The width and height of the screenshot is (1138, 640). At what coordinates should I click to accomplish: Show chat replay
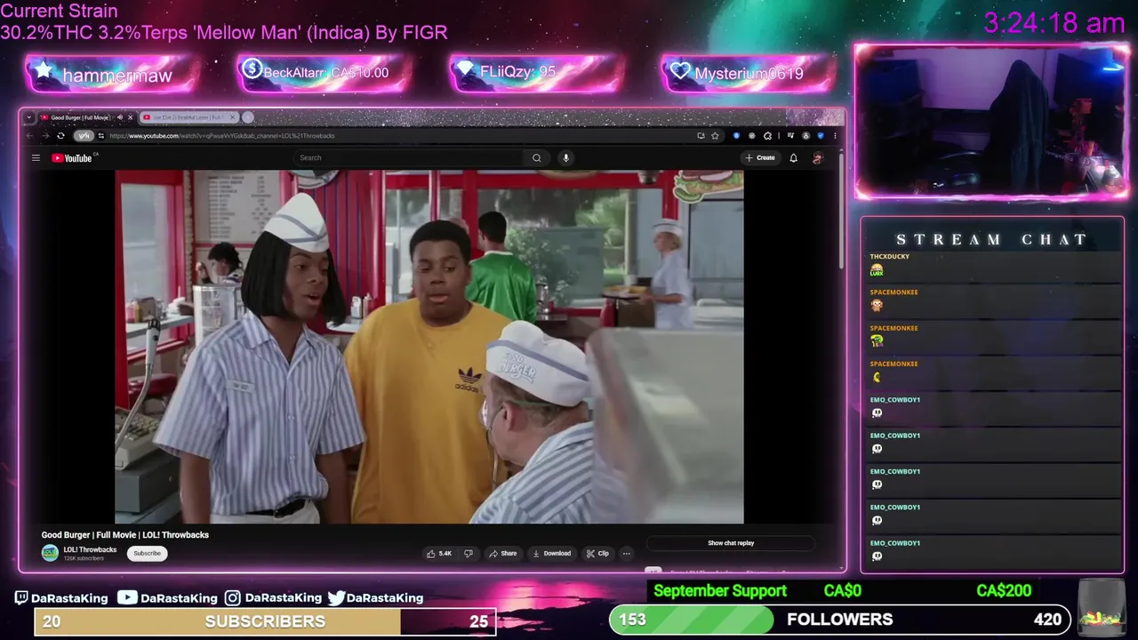click(x=731, y=543)
